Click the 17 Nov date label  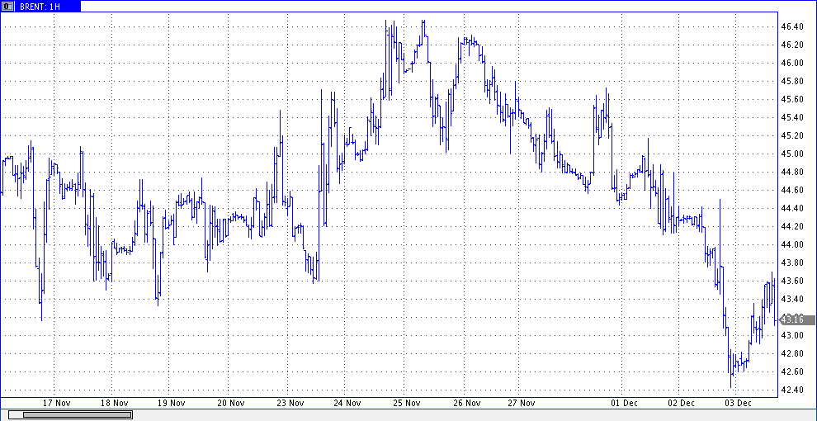point(56,404)
